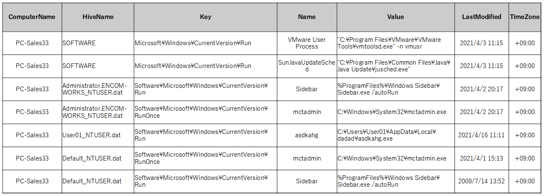The height and width of the screenshot is (196, 544).
Task: Click the TimeZone column header
Action: [x=525, y=17]
